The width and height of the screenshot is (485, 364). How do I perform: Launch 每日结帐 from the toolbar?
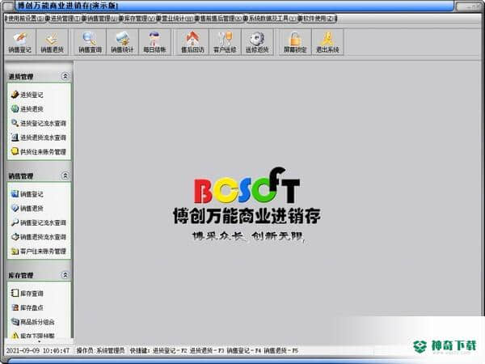coord(154,42)
